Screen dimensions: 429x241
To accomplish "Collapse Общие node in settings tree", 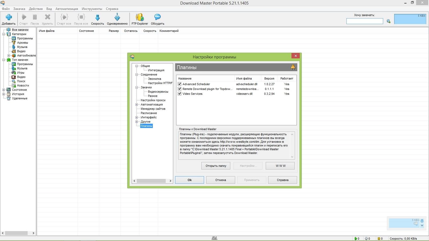I will click(x=136, y=66).
